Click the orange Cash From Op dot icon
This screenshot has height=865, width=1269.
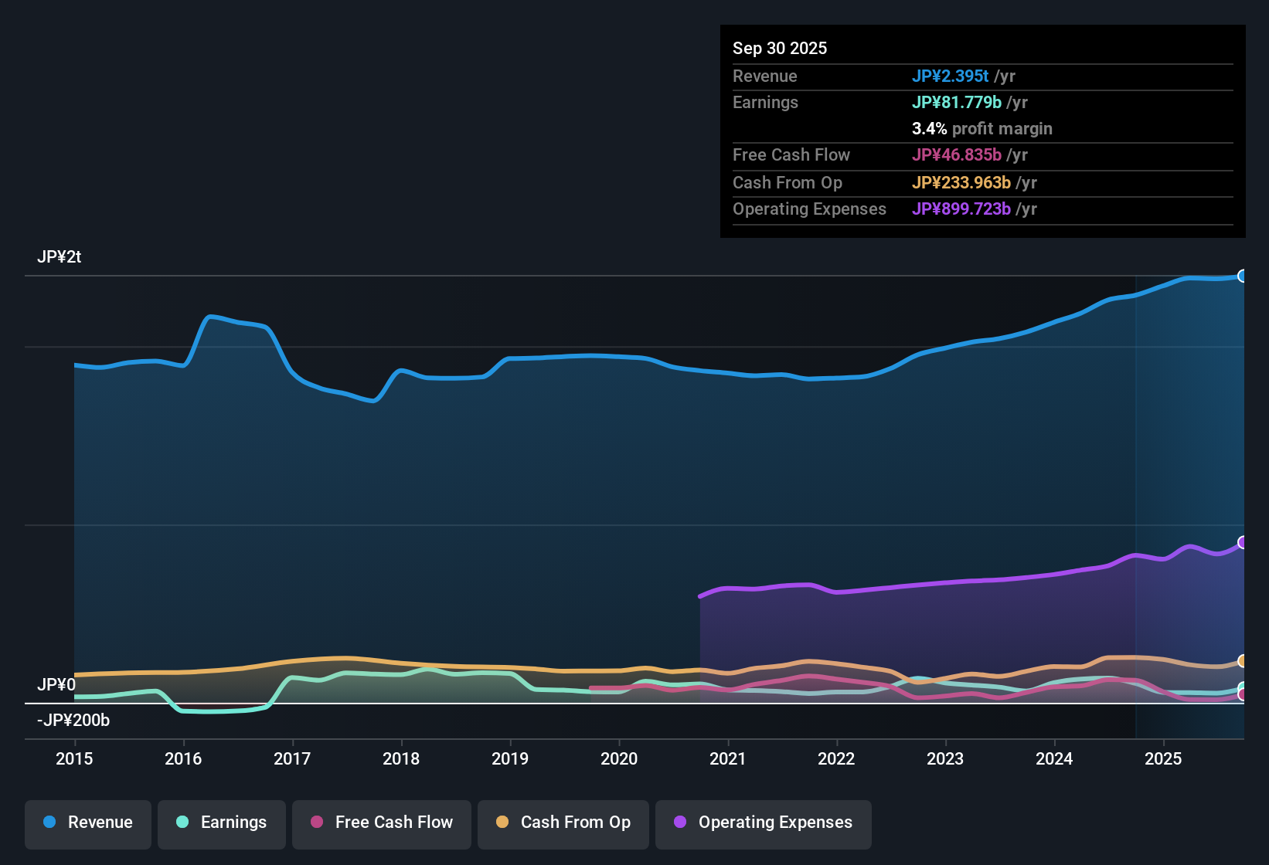pyautogui.click(x=501, y=823)
